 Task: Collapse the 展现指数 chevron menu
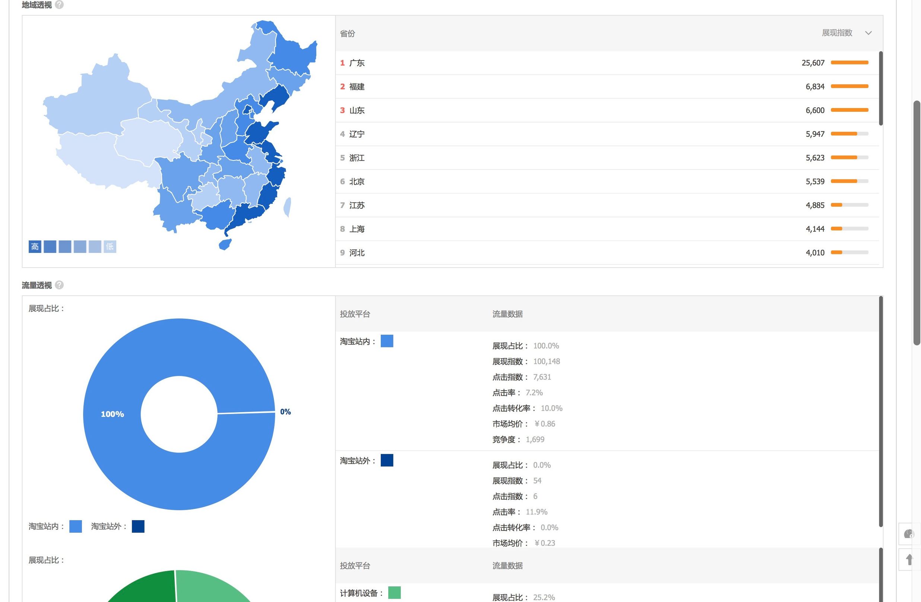pos(869,33)
